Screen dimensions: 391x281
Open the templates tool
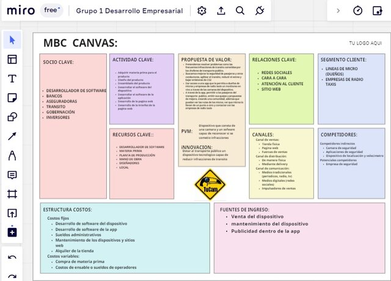(12, 60)
